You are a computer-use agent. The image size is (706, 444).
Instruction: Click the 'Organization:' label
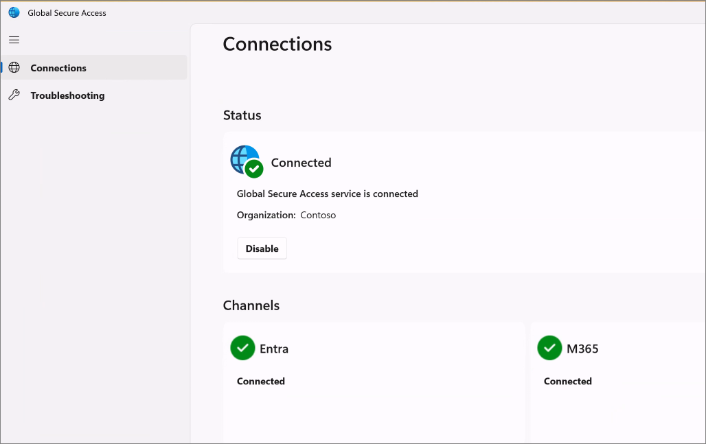coord(266,215)
